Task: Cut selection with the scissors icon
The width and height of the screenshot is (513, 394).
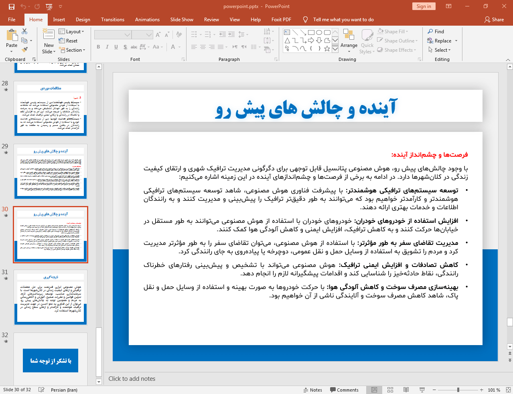Action: (x=24, y=31)
